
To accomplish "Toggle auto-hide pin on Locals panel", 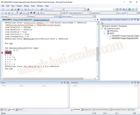I will click(65, 83).
